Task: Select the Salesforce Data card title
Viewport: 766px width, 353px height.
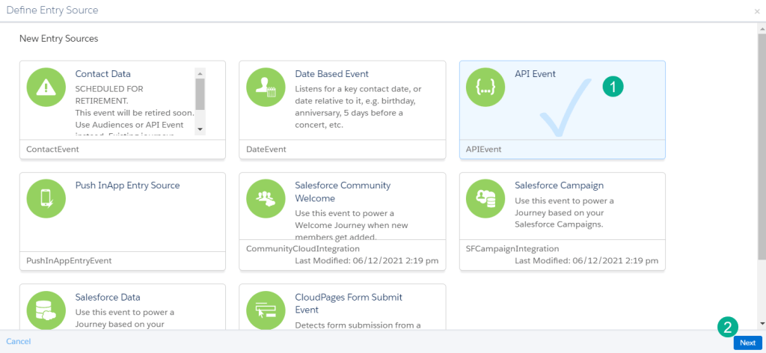Action: tap(108, 297)
